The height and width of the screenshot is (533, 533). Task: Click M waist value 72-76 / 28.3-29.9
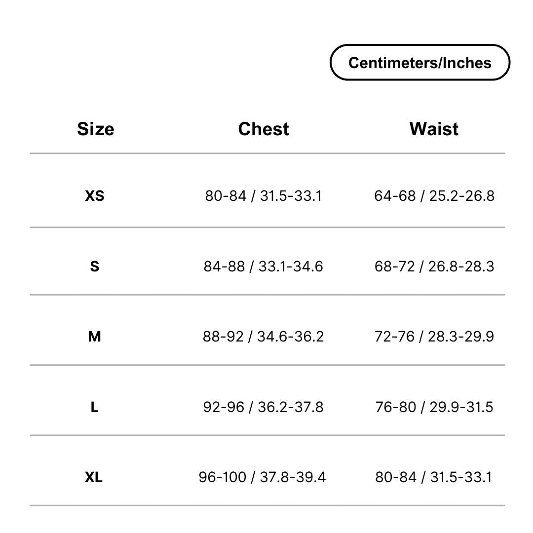[x=434, y=337]
